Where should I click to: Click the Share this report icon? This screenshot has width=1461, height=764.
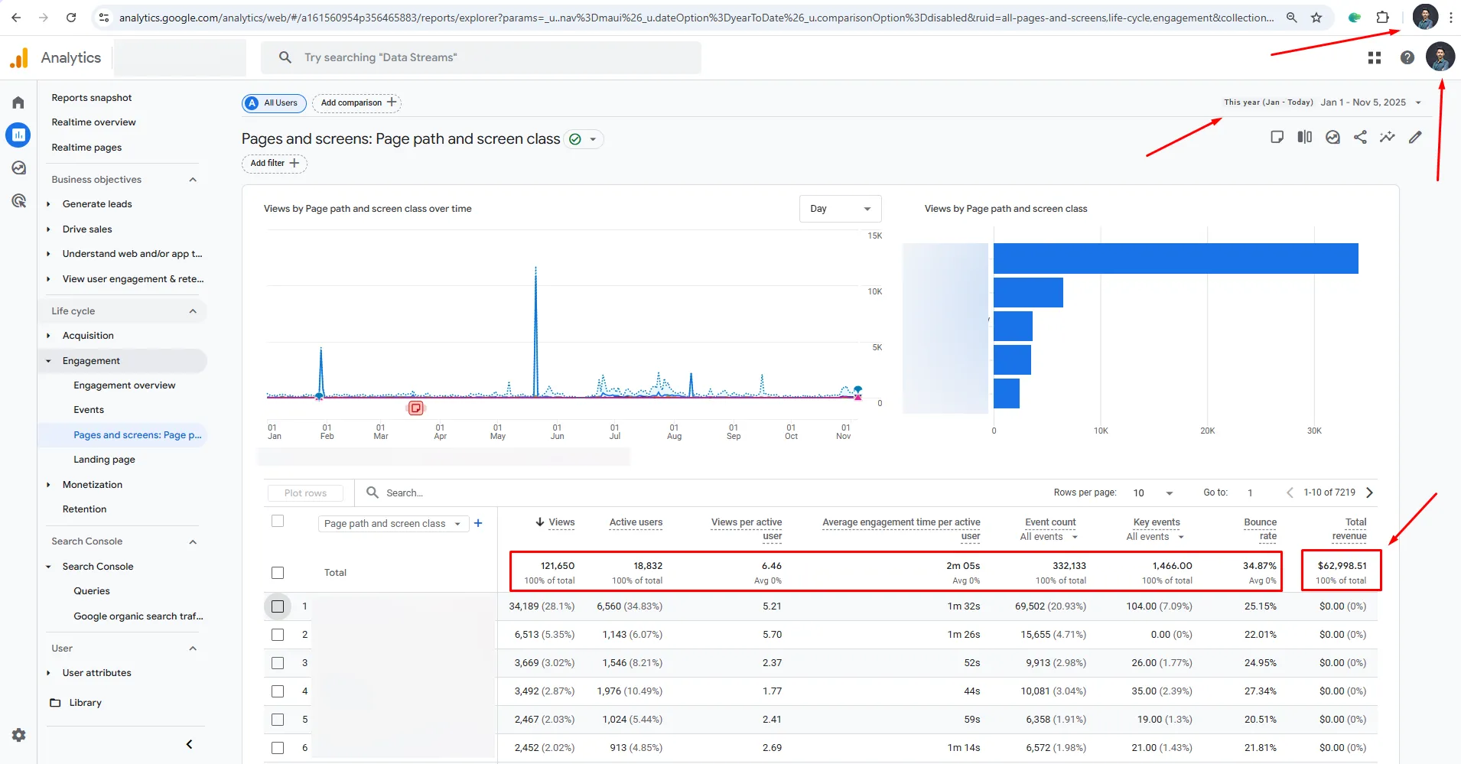coord(1360,137)
